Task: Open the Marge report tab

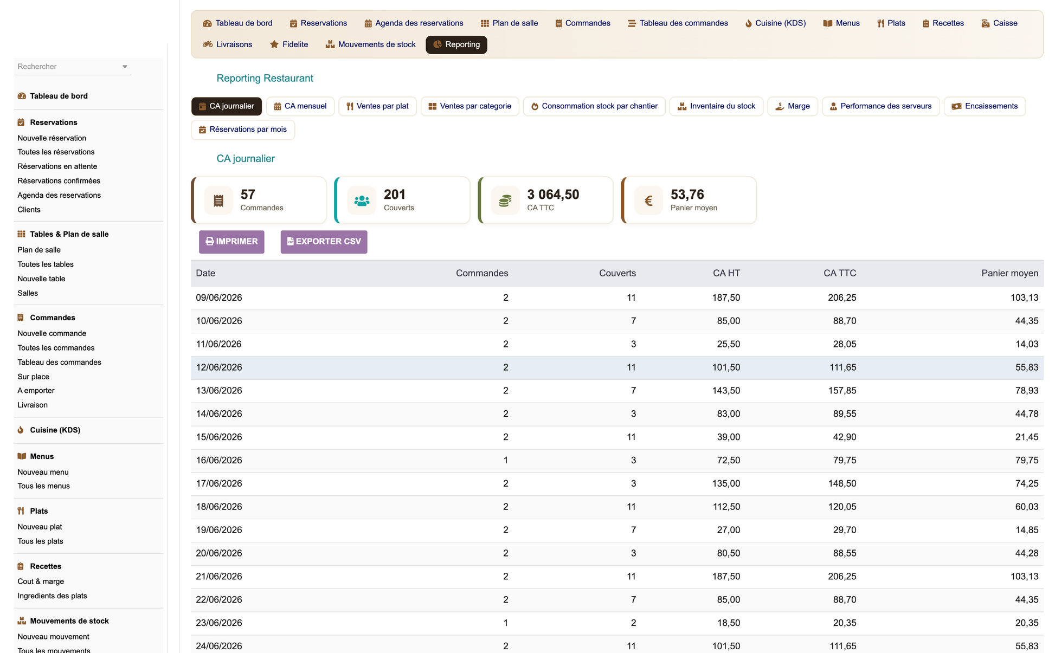Action: click(793, 106)
